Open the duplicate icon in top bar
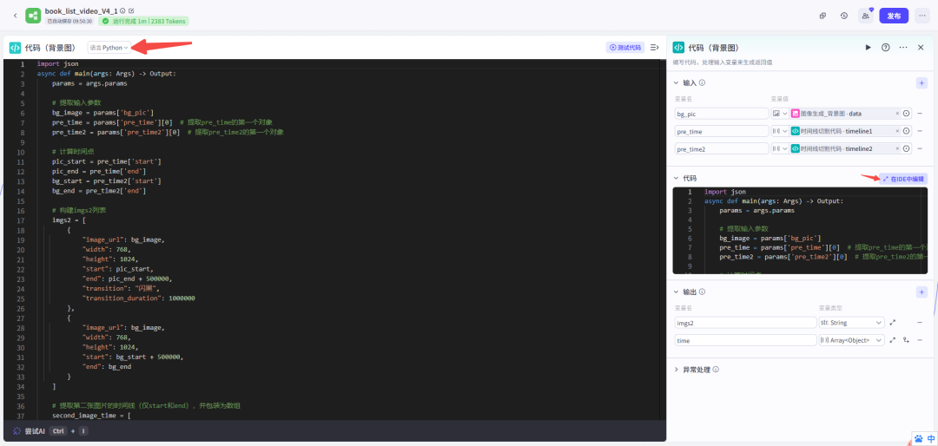The image size is (938, 446). tap(822, 16)
